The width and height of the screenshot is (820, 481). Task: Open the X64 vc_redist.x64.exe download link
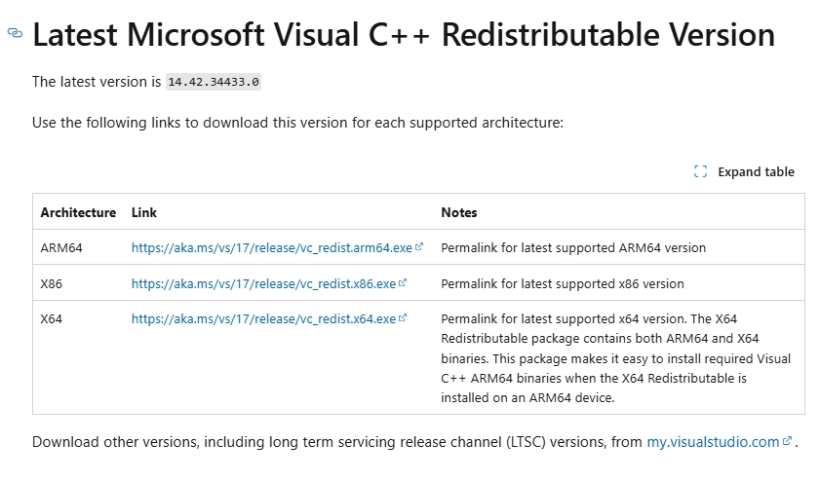point(263,318)
